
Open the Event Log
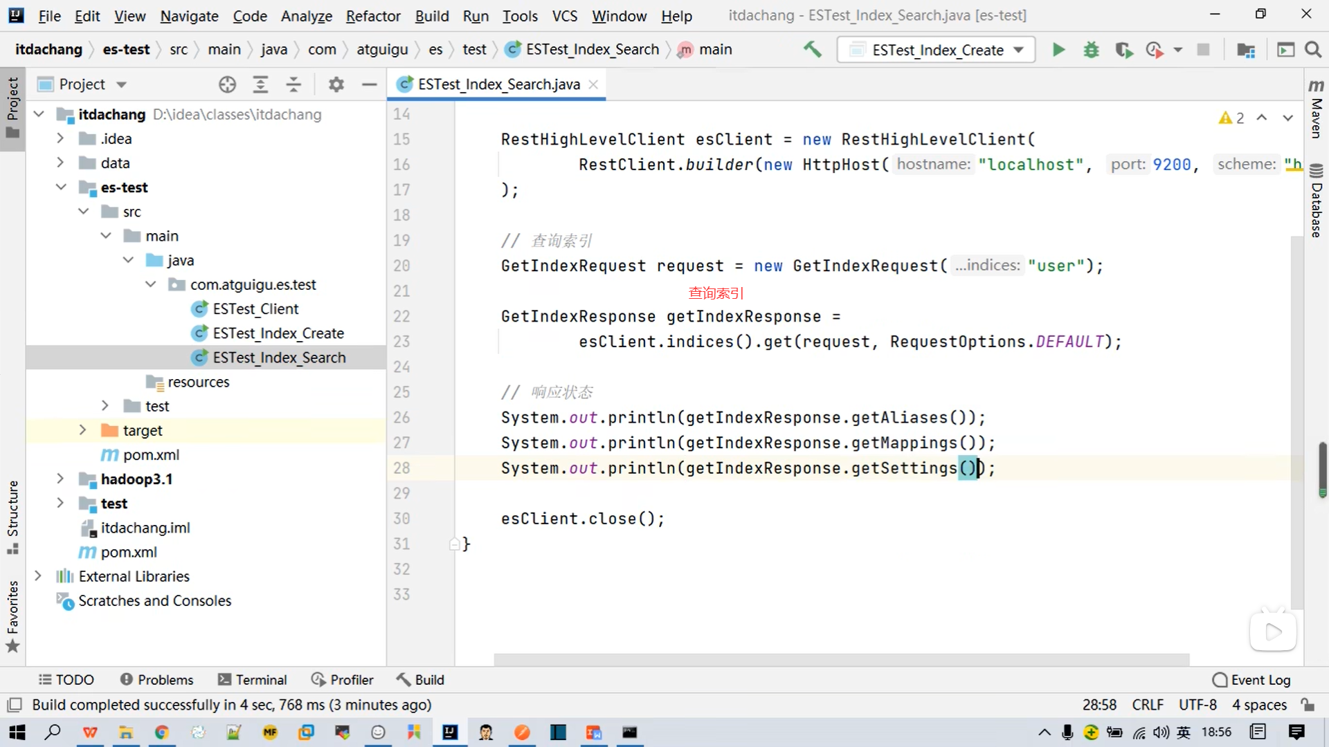click(x=1251, y=680)
